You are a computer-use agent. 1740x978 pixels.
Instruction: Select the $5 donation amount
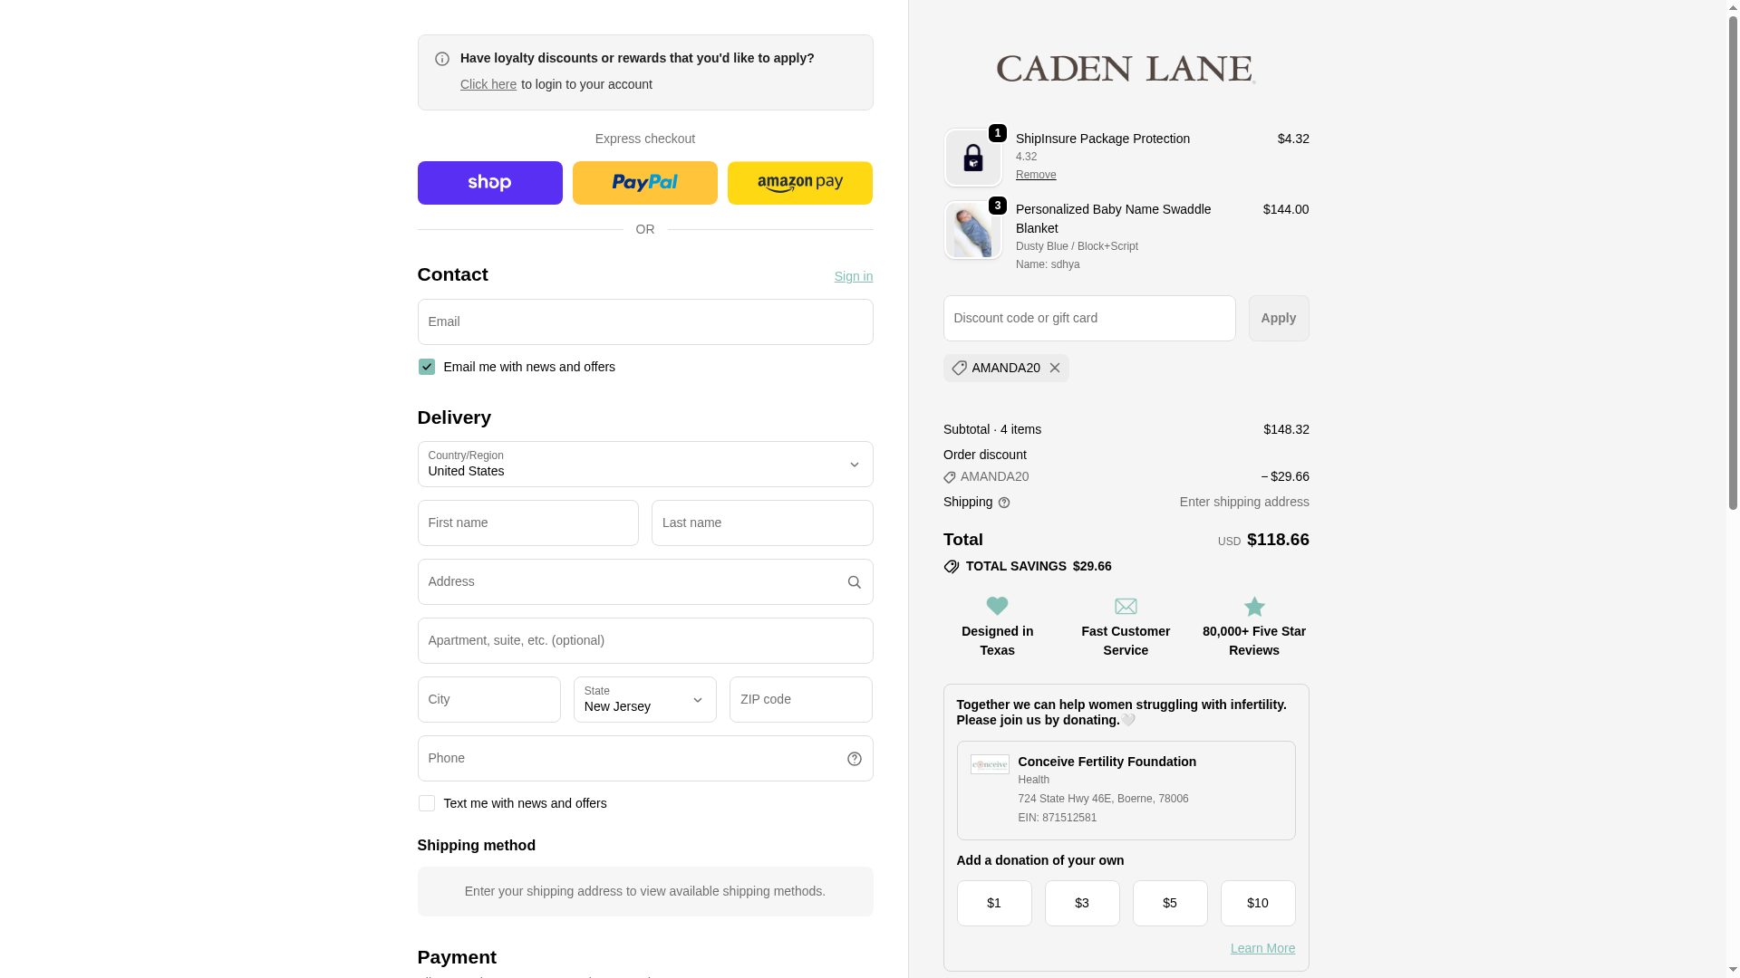click(1169, 903)
